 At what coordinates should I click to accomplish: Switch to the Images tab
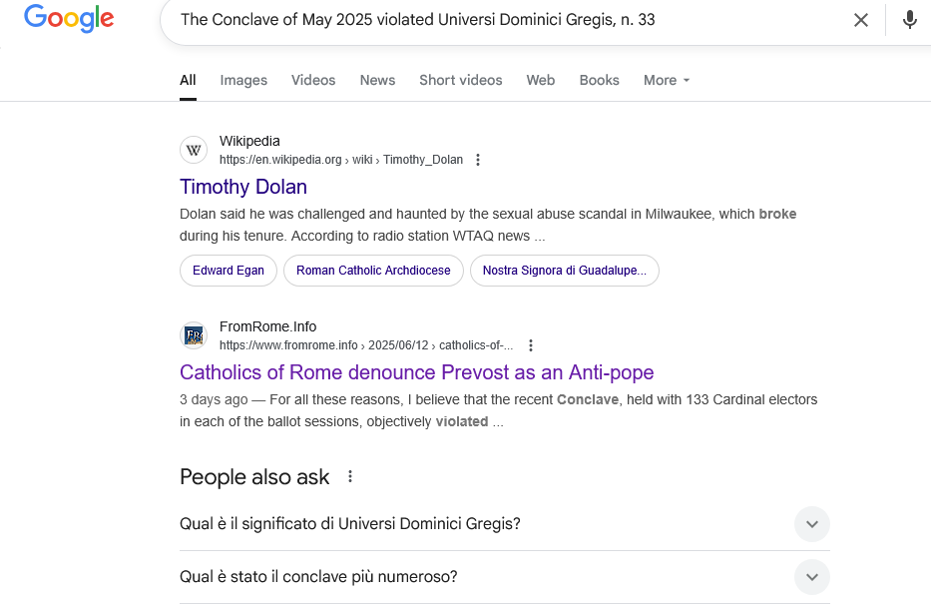pos(243,80)
